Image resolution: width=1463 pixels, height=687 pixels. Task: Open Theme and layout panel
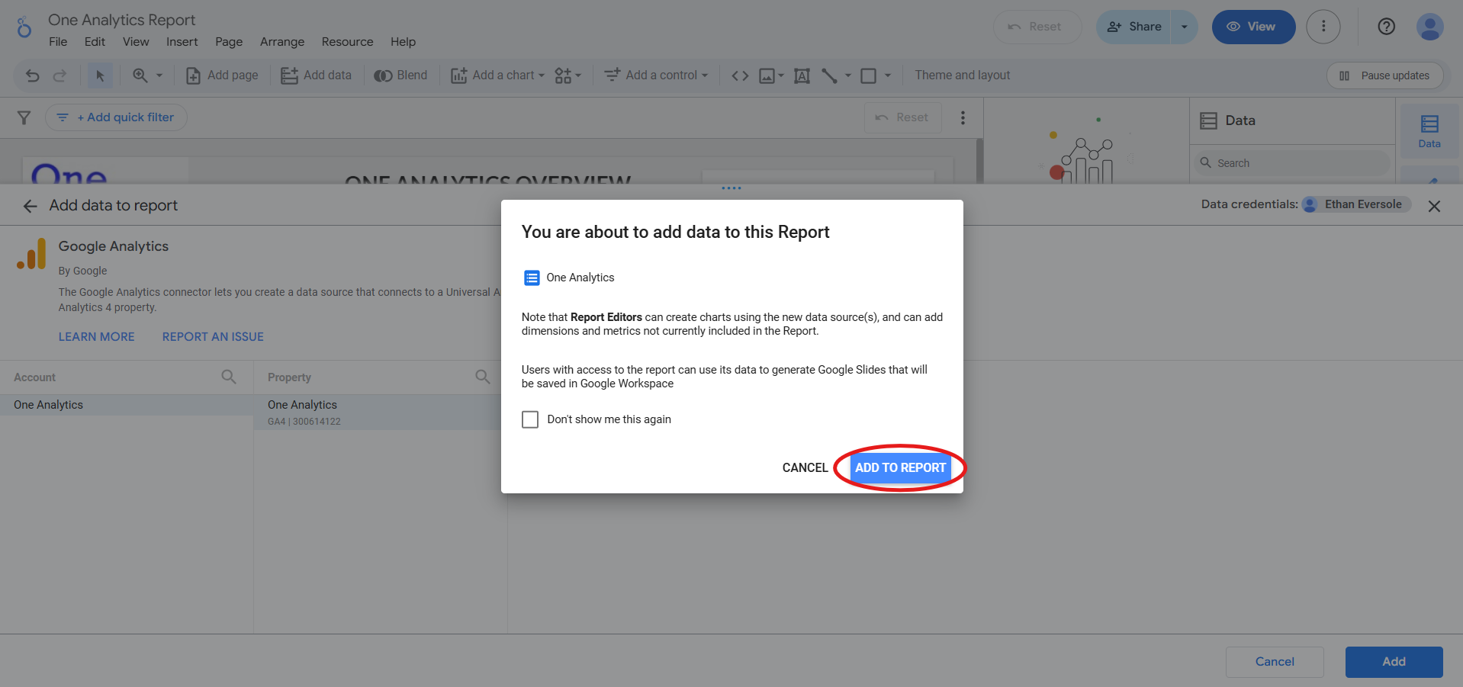(x=963, y=75)
